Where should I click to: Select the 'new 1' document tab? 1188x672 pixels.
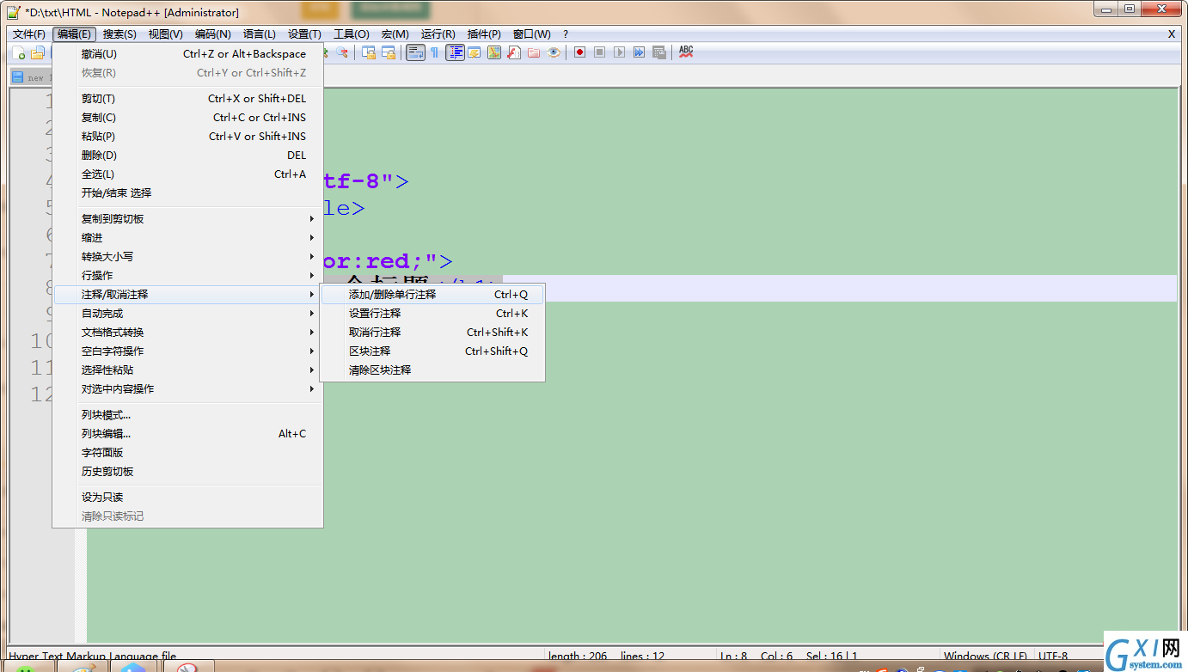[31, 77]
